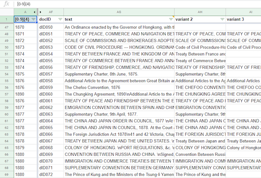Image resolution: width=261 pixels, height=178 pixels.
Task: Select row 1 header
Action: (x=7, y=19)
